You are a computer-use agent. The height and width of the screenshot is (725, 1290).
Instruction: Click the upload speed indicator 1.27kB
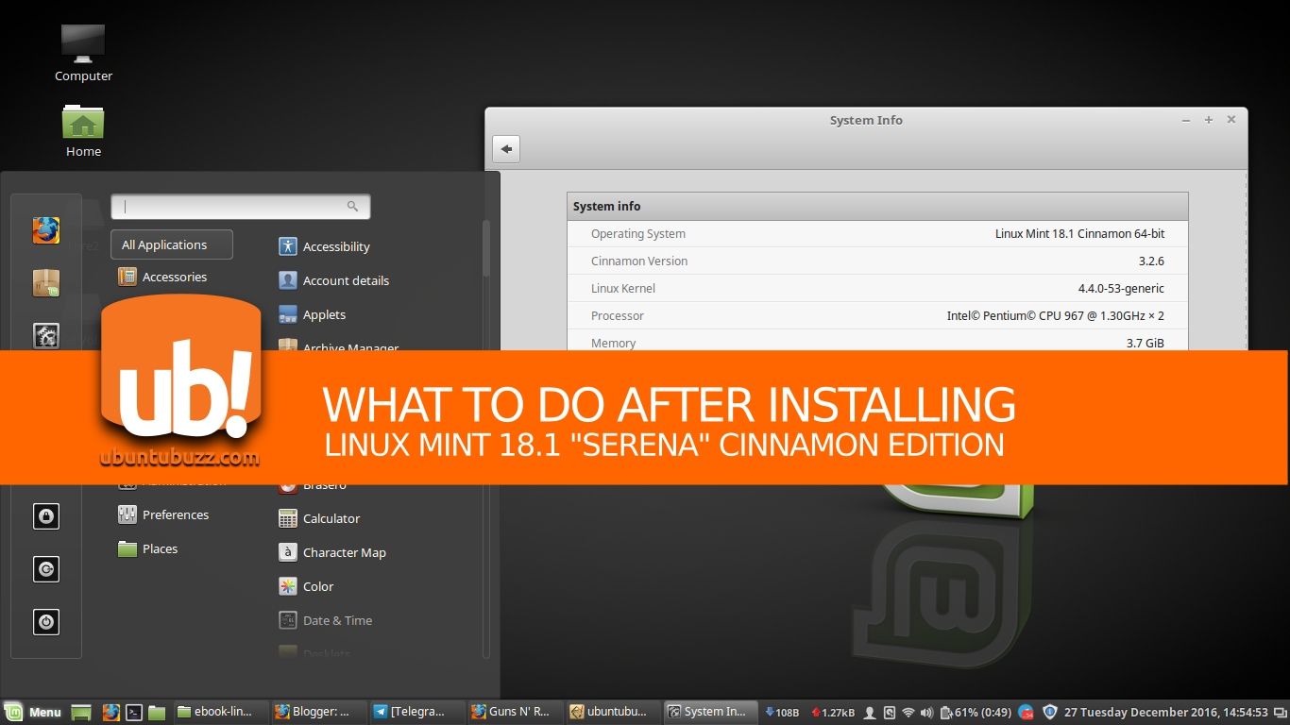click(834, 713)
